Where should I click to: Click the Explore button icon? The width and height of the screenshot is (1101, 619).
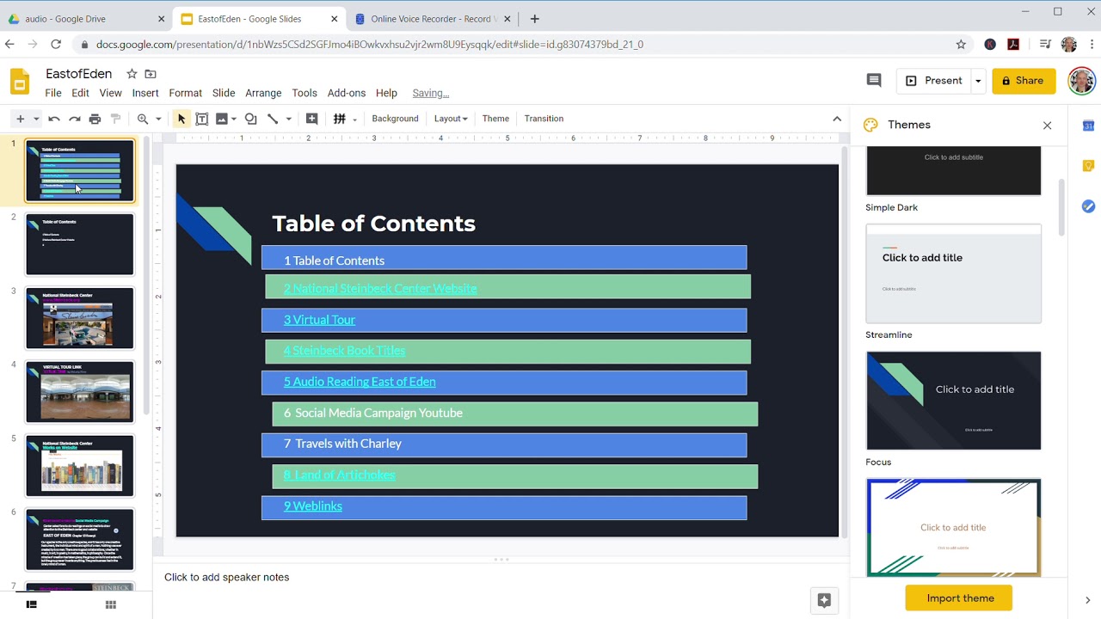(823, 601)
